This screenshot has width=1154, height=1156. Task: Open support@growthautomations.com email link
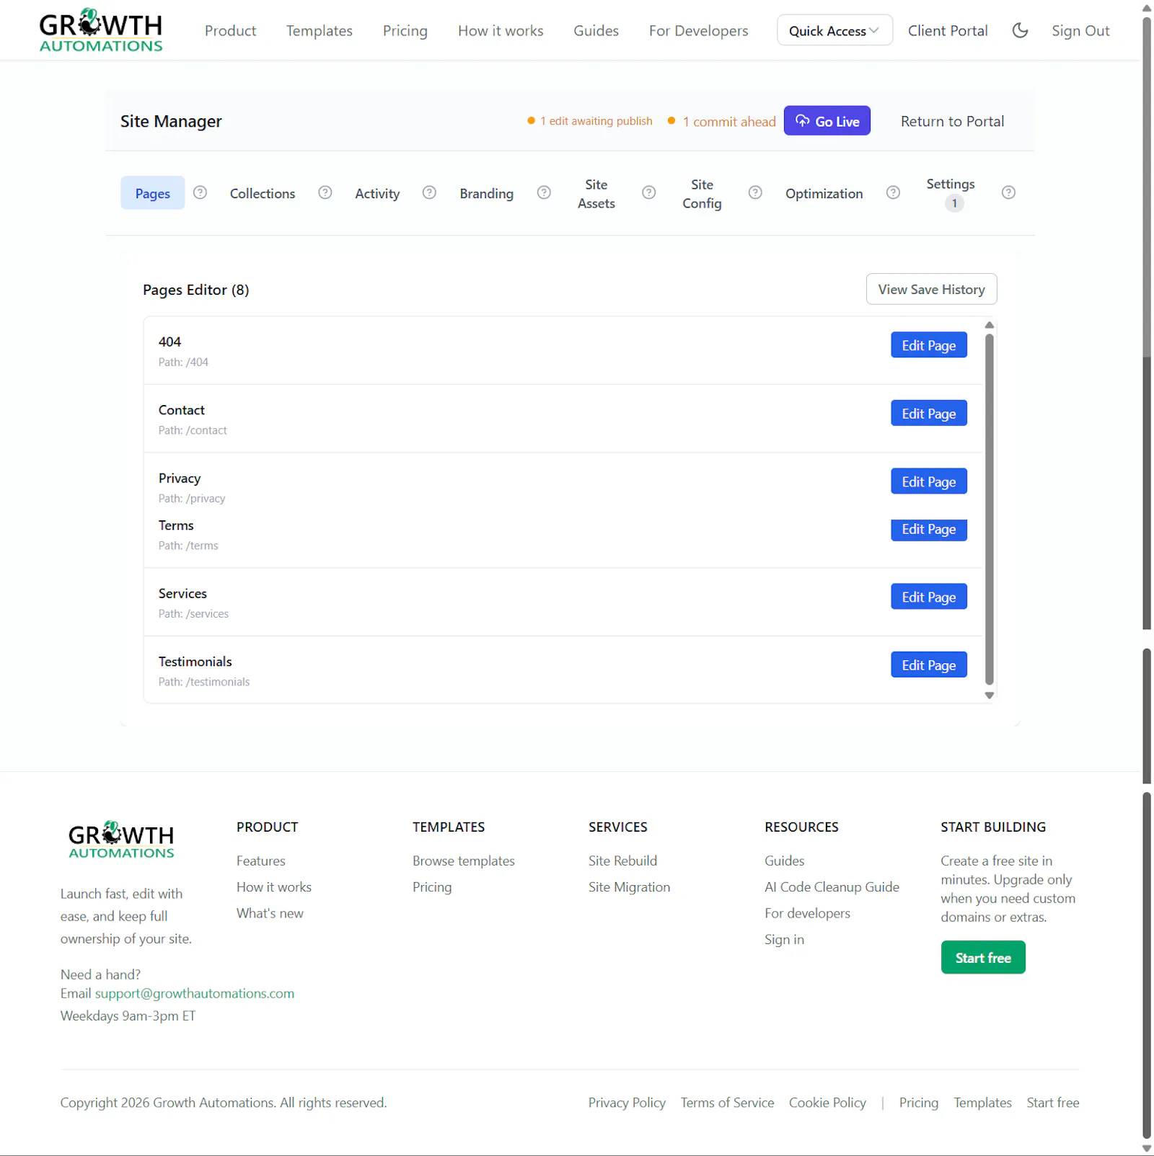[x=195, y=993]
